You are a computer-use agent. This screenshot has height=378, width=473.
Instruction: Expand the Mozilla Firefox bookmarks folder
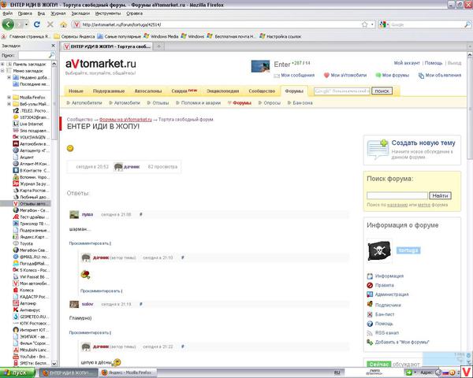point(9,98)
